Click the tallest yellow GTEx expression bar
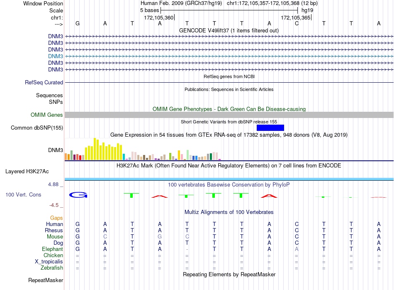Viewport: 394px width, 290px height. point(95,149)
